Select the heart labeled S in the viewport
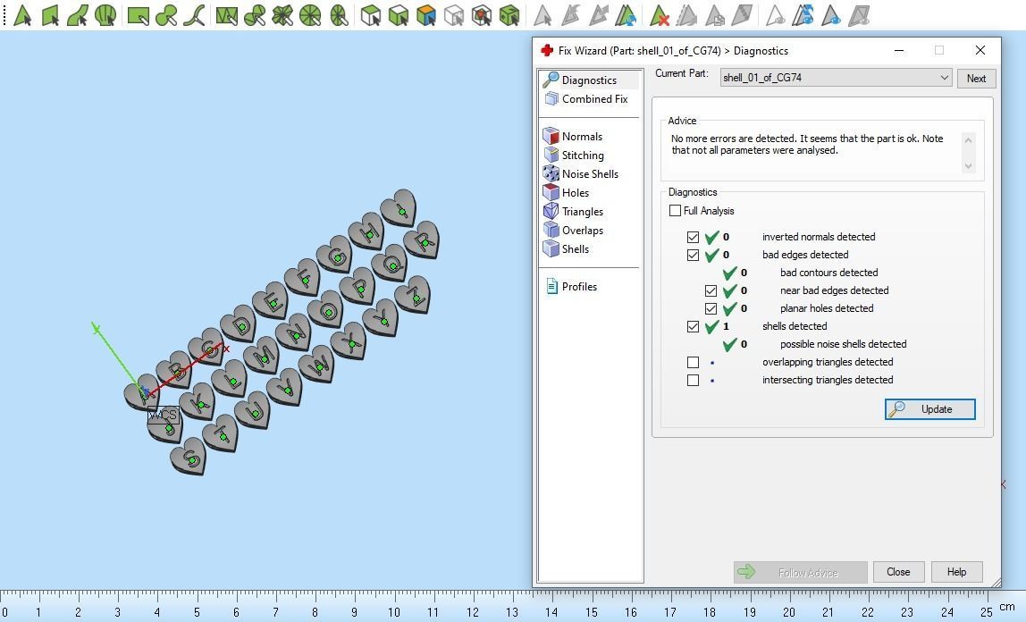Screen dimensions: 1026x622 [x=189, y=456]
